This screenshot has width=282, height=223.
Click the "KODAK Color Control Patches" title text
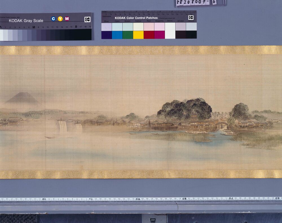pyautogui.click(x=136, y=18)
